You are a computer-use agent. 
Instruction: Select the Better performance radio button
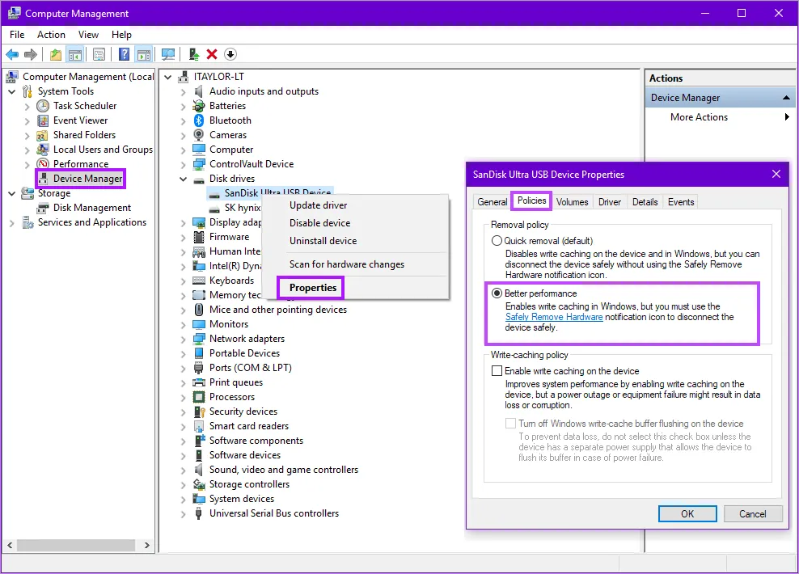[x=497, y=293]
